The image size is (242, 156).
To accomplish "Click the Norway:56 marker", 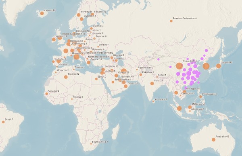I will coord(79,15).
